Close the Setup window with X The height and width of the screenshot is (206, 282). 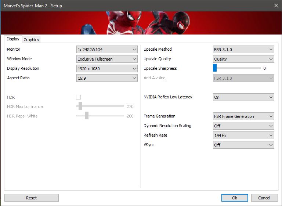[276, 6]
